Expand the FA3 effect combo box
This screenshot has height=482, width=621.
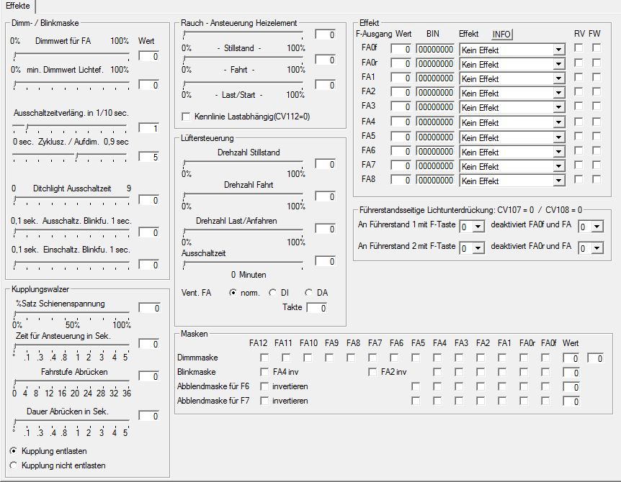(558, 107)
